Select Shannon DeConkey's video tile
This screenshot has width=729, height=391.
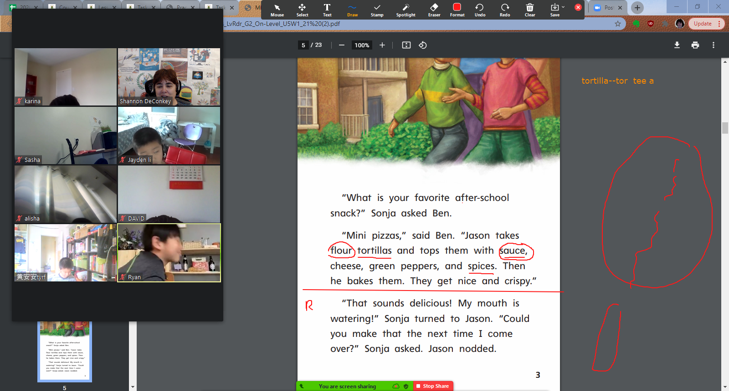click(169, 77)
